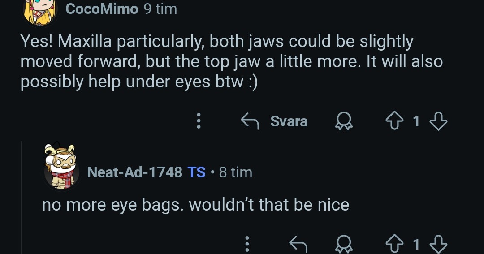
Task: Reply to Neat-Ad-1748 using arrow icon
Action: [x=298, y=244]
